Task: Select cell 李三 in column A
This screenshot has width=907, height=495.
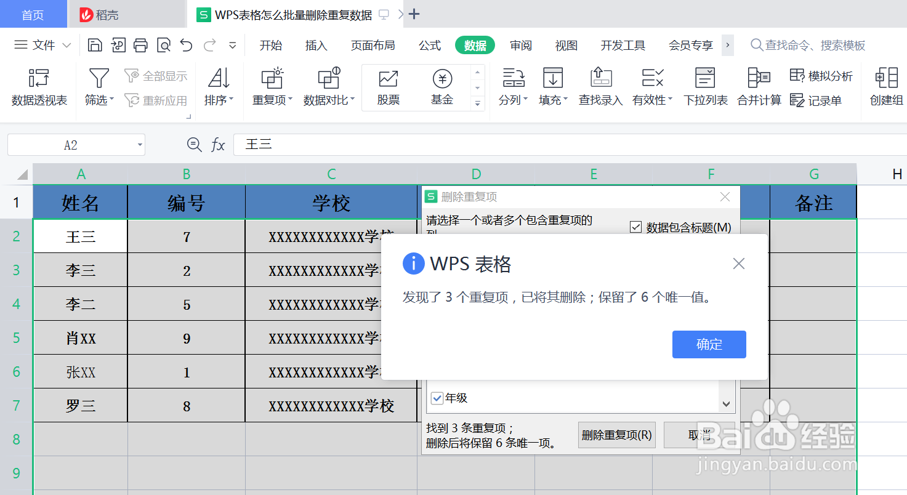Action: click(x=80, y=270)
